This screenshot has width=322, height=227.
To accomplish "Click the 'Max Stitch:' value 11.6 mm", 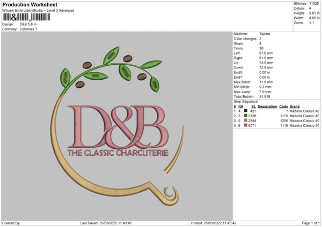I will pos(266,82).
